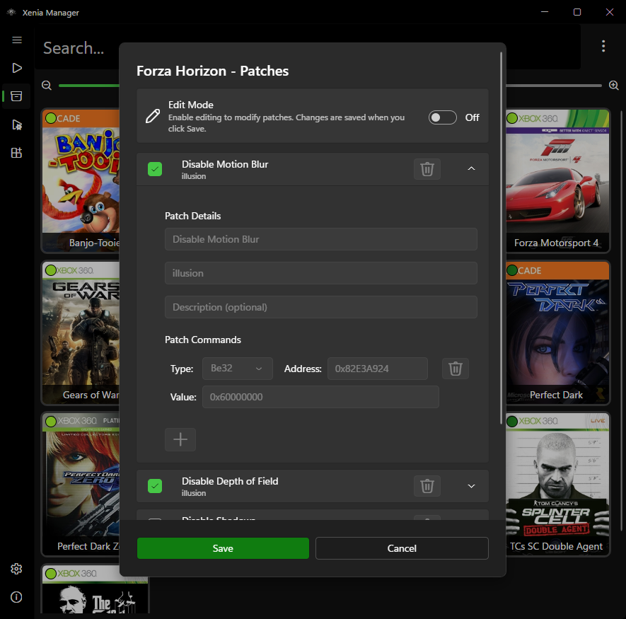This screenshot has height=619, width=626.
Task: Open the manage grid icon in sidebar
Action: (17, 153)
